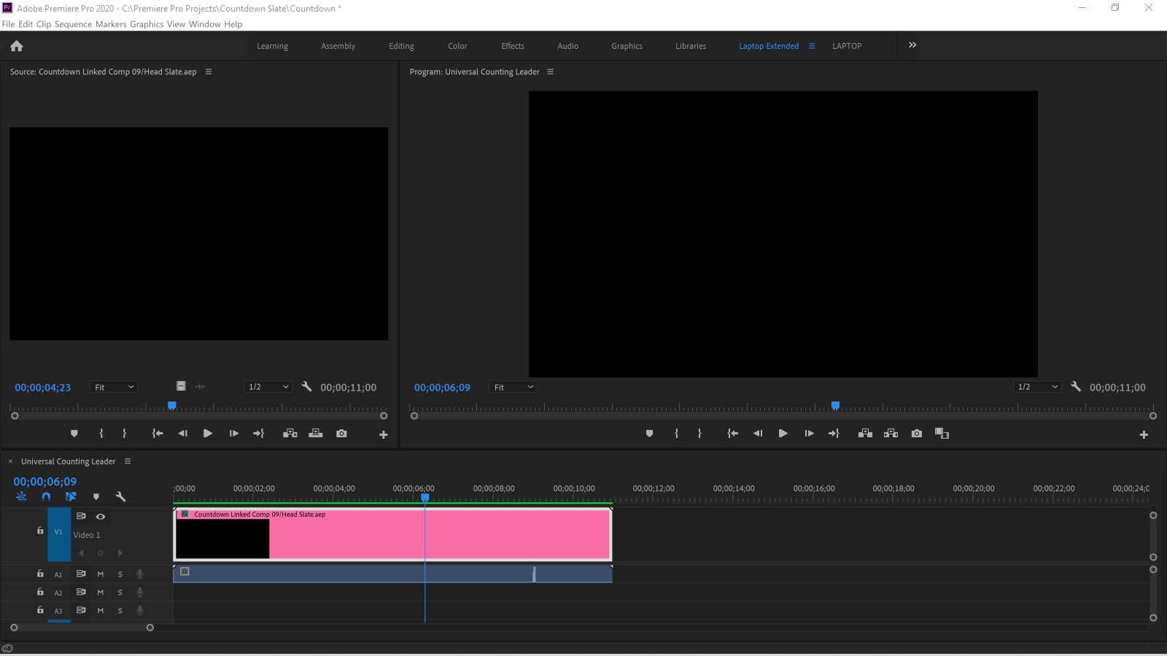Image resolution: width=1167 pixels, height=656 pixels.
Task: Click the Lift icon in the Program monitor
Action: 865,433
